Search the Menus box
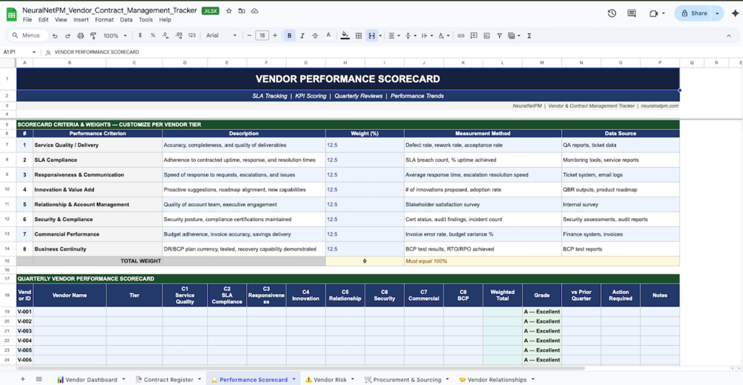 tap(27, 35)
